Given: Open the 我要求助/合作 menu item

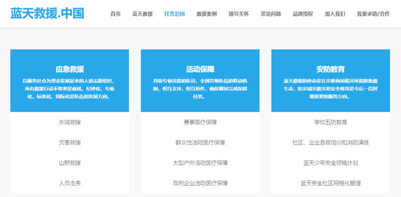Looking at the screenshot, I should tap(373, 14).
